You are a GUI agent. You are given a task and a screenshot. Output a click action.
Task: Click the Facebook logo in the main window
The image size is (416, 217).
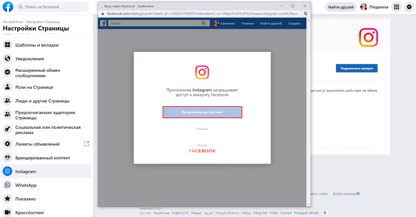coord(8,7)
